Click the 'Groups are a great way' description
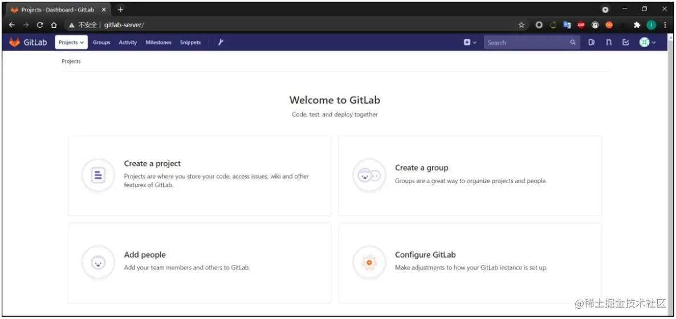The height and width of the screenshot is (319, 676). pyautogui.click(x=471, y=181)
